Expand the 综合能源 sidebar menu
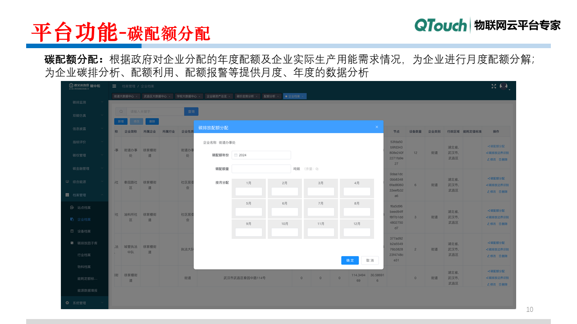The image size is (577, 324). click(79, 181)
